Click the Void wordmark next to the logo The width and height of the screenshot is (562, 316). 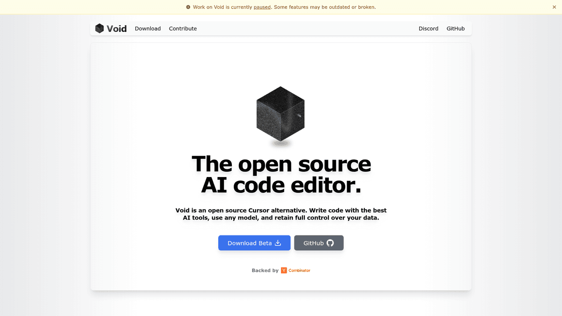[117, 28]
